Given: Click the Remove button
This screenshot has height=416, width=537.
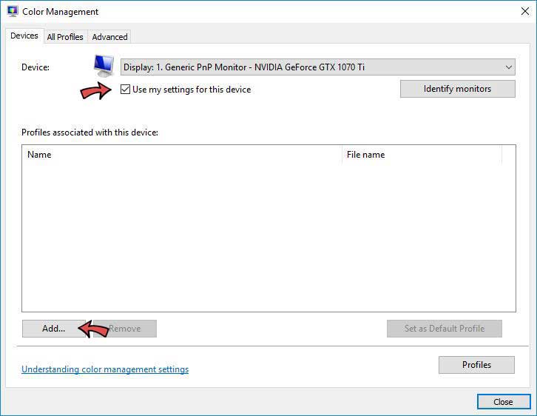Looking at the screenshot, I should point(125,329).
